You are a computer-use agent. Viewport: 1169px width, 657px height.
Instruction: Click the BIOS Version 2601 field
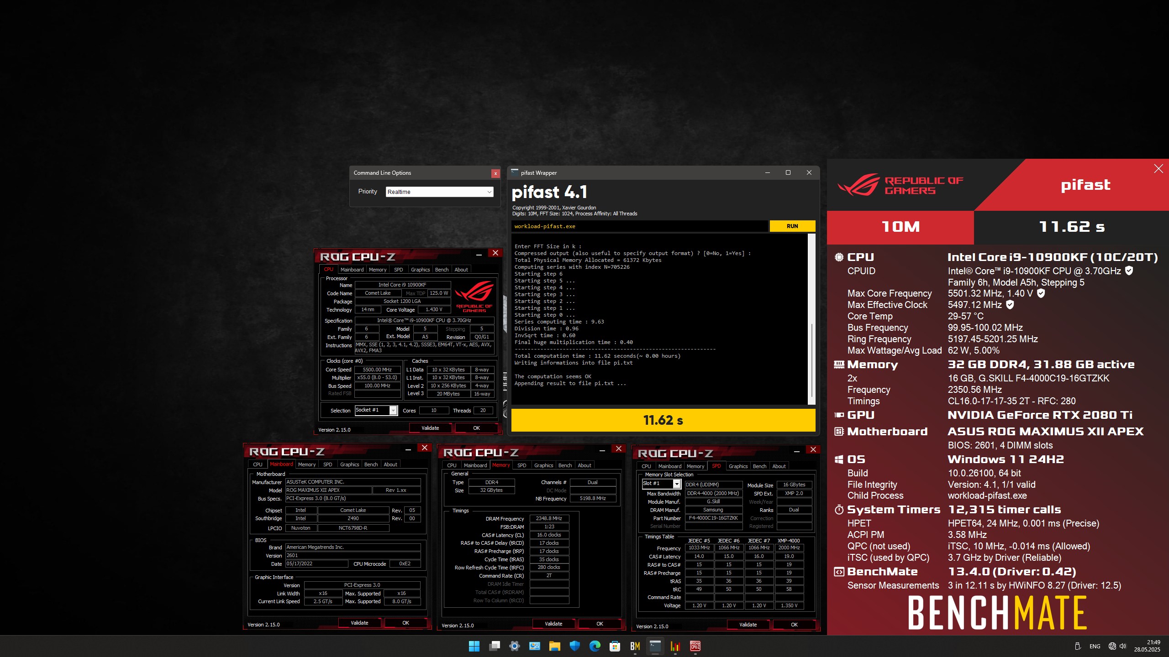tap(353, 555)
